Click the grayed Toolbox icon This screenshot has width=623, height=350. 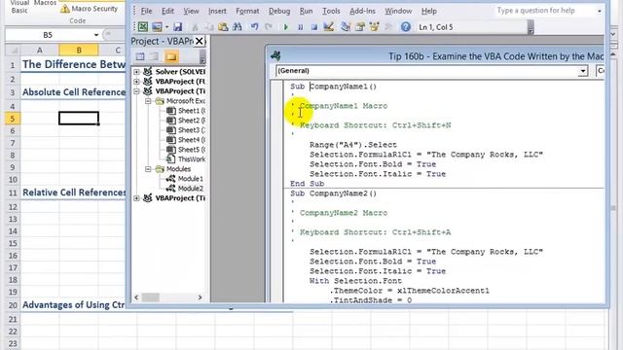pos(388,27)
